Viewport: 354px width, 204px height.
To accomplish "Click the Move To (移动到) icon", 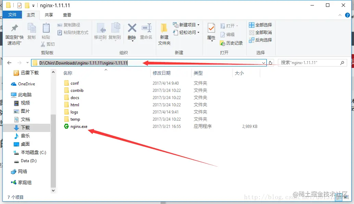I will (x=101, y=28).
